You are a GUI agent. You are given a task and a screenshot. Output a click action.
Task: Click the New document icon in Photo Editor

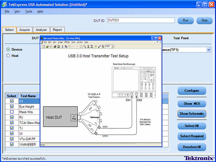[x=44, y=46]
